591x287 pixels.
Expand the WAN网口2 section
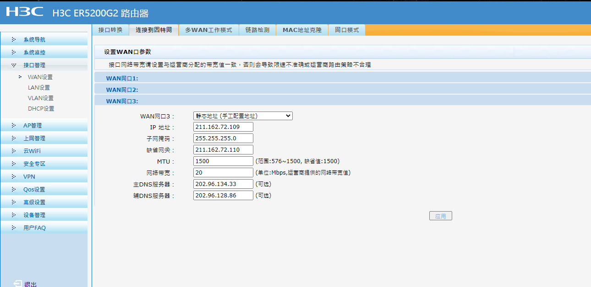point(343,90)
